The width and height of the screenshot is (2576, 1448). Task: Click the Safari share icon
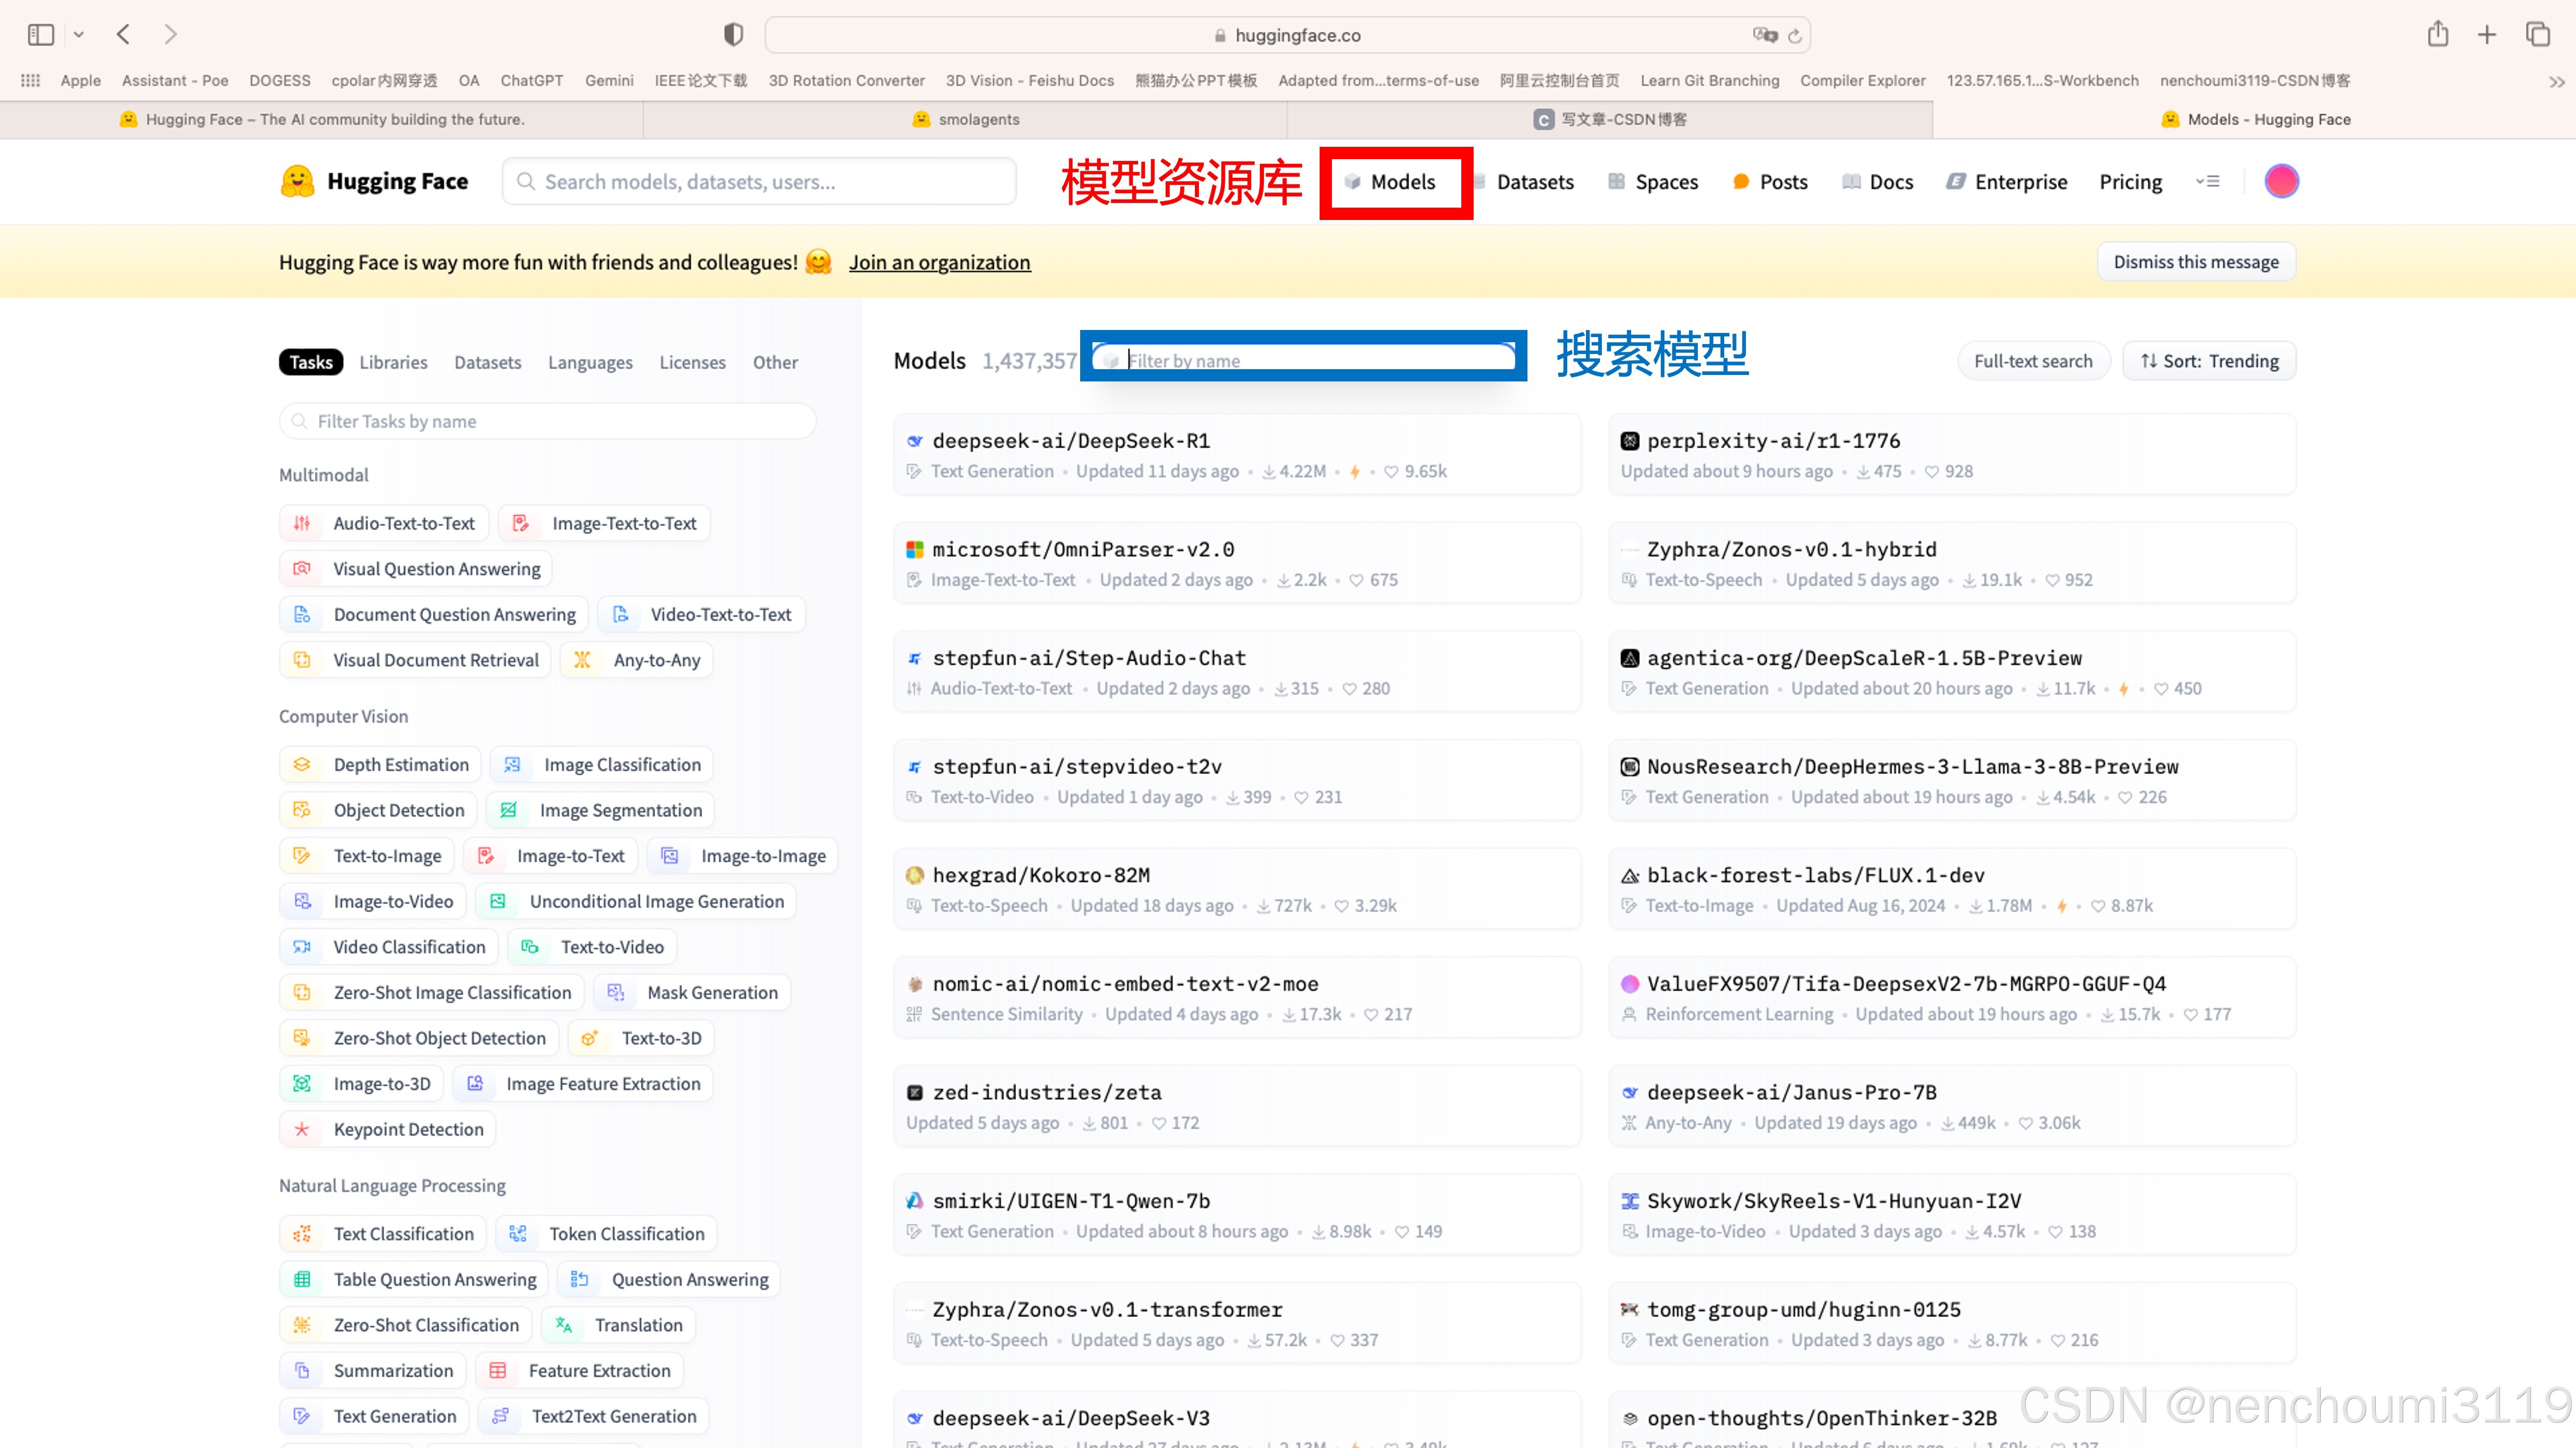tap(2437, 35)
